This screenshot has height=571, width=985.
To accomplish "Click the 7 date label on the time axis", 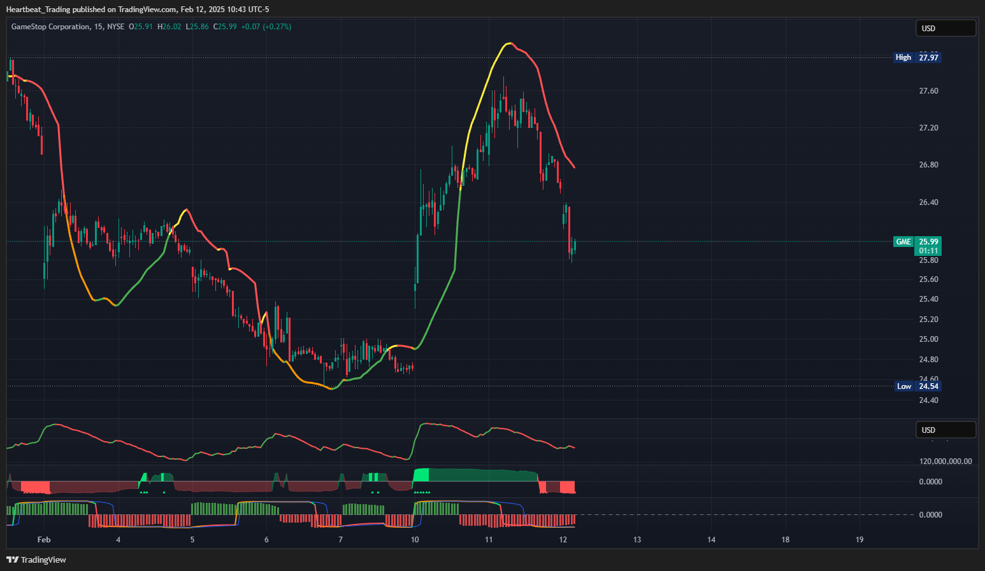I will click(341, 540).
